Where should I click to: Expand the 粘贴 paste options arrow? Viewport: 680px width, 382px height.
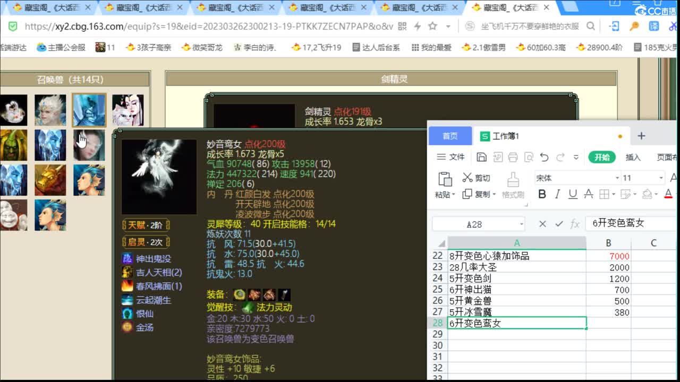coord(453,195)
